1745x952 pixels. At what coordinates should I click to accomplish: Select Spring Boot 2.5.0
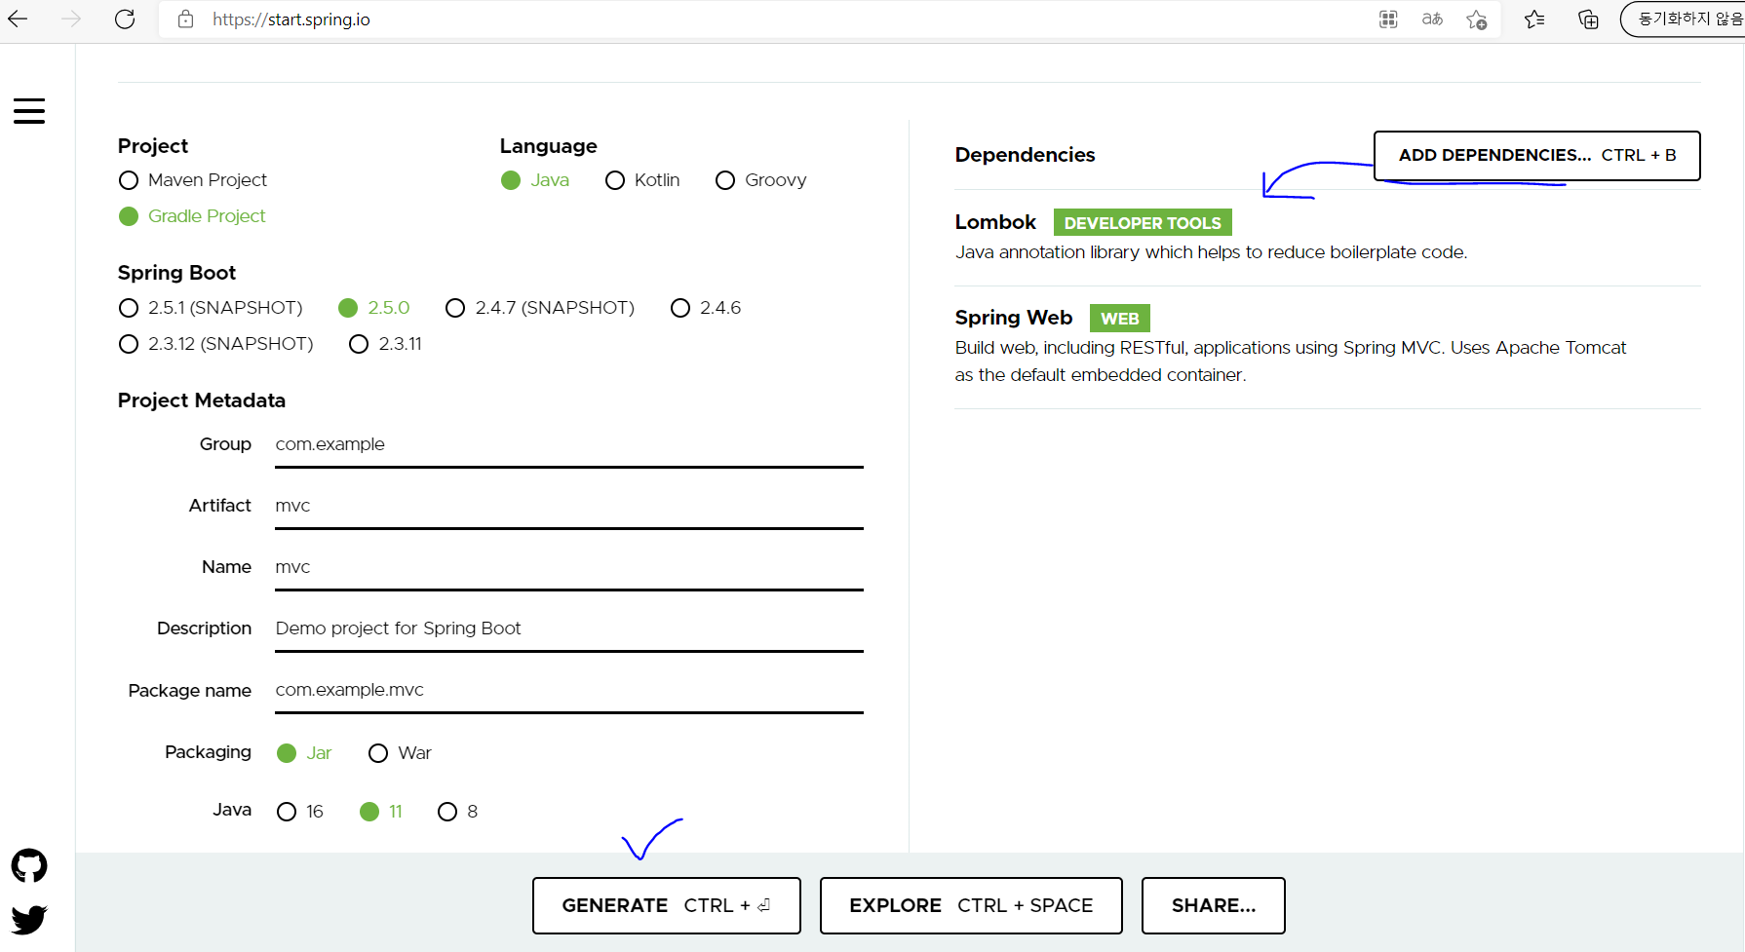(x=374, y=308)
